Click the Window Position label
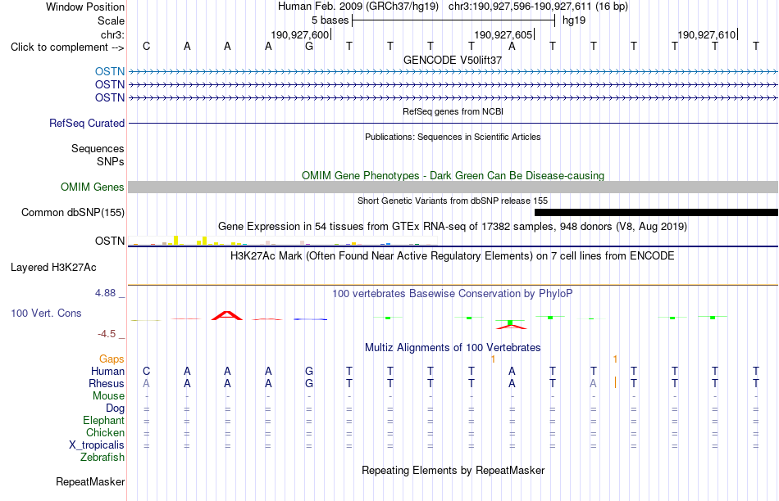This screenshot has width=779, height=501. click(x=85, y=7)
